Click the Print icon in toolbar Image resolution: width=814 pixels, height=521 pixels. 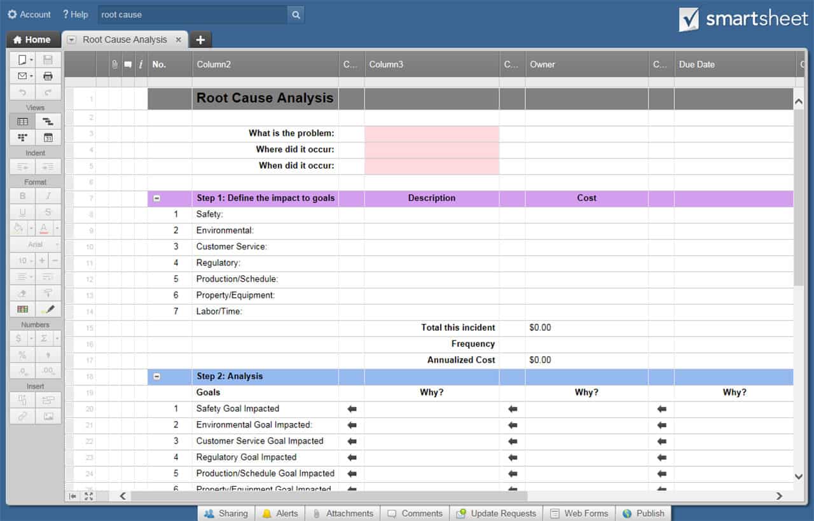48,76
